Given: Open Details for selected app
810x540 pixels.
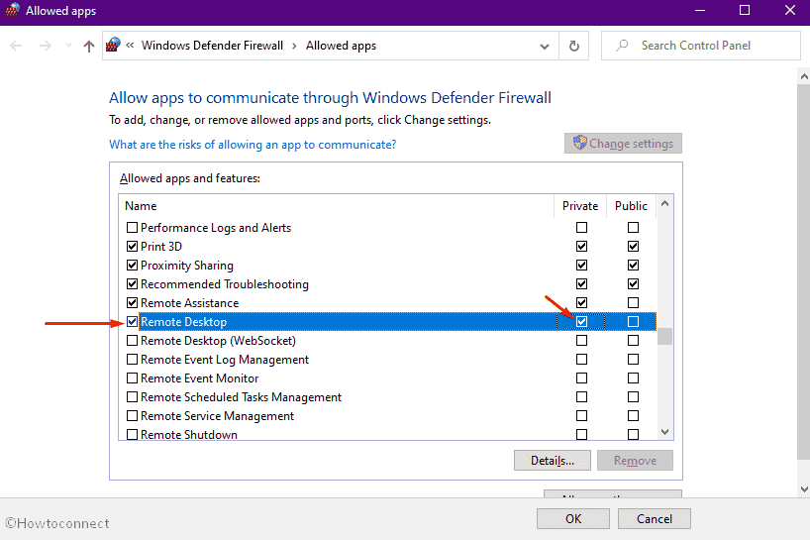Looking at the screenshot, I should pos(553,461).
